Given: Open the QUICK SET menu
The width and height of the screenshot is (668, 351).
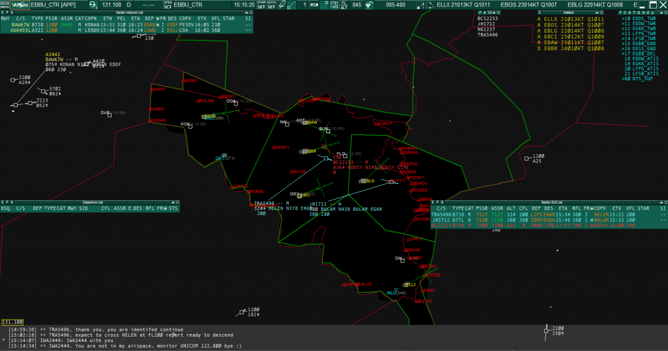Looking at the screenshot, I should pyautogui.click(x=271, y=5).
